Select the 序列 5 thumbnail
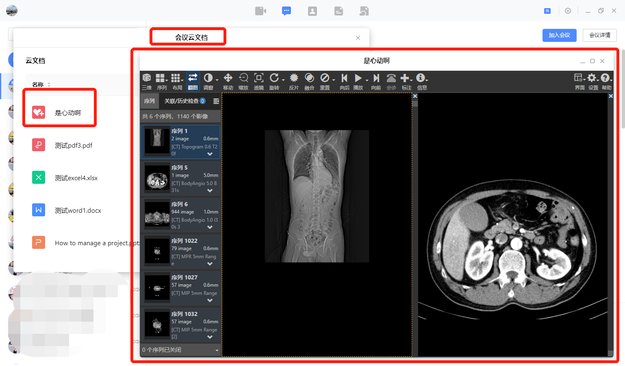Image resolution: width=625 pixels, height=366 pixels. pos(157,178)
